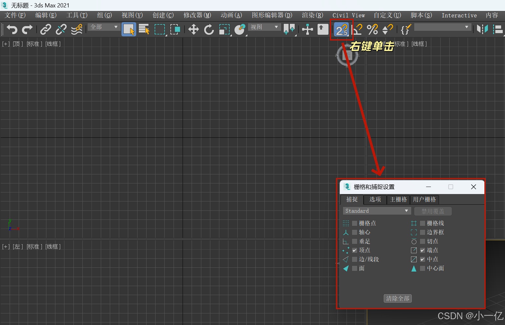
Task: Enable the 切点 snap checkbox
Action: click(x=423, y=241)
